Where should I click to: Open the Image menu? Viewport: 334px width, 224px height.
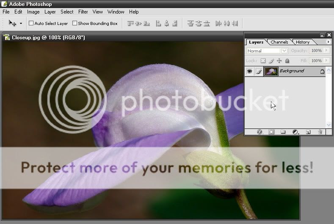point(33,12)
